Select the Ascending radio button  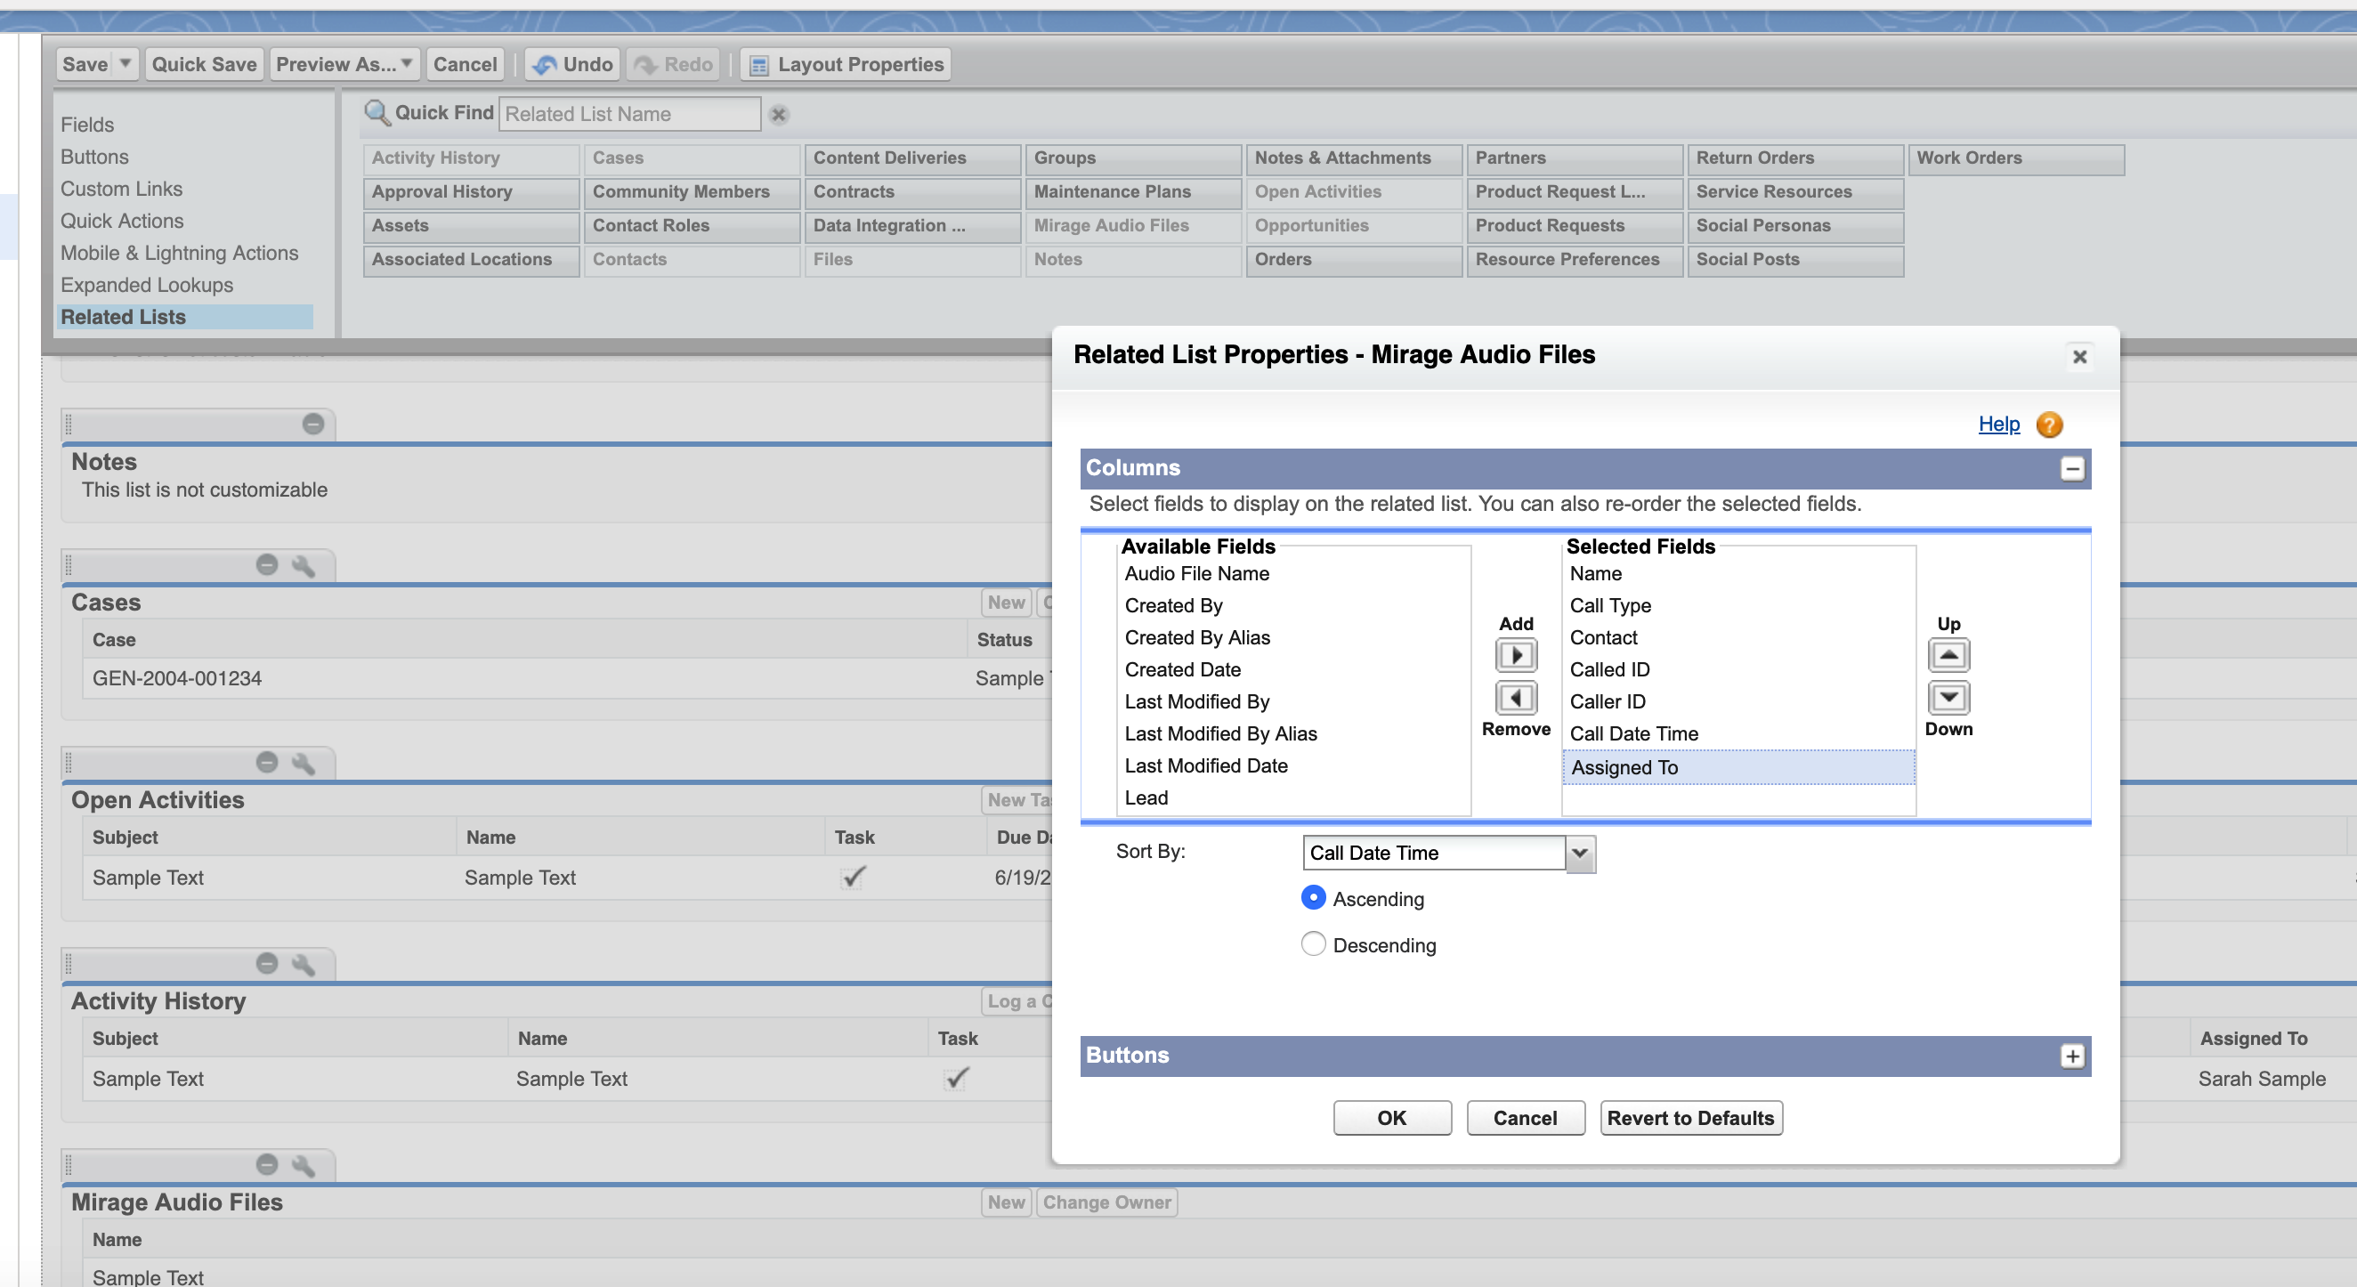click(x=1313, y=898)
